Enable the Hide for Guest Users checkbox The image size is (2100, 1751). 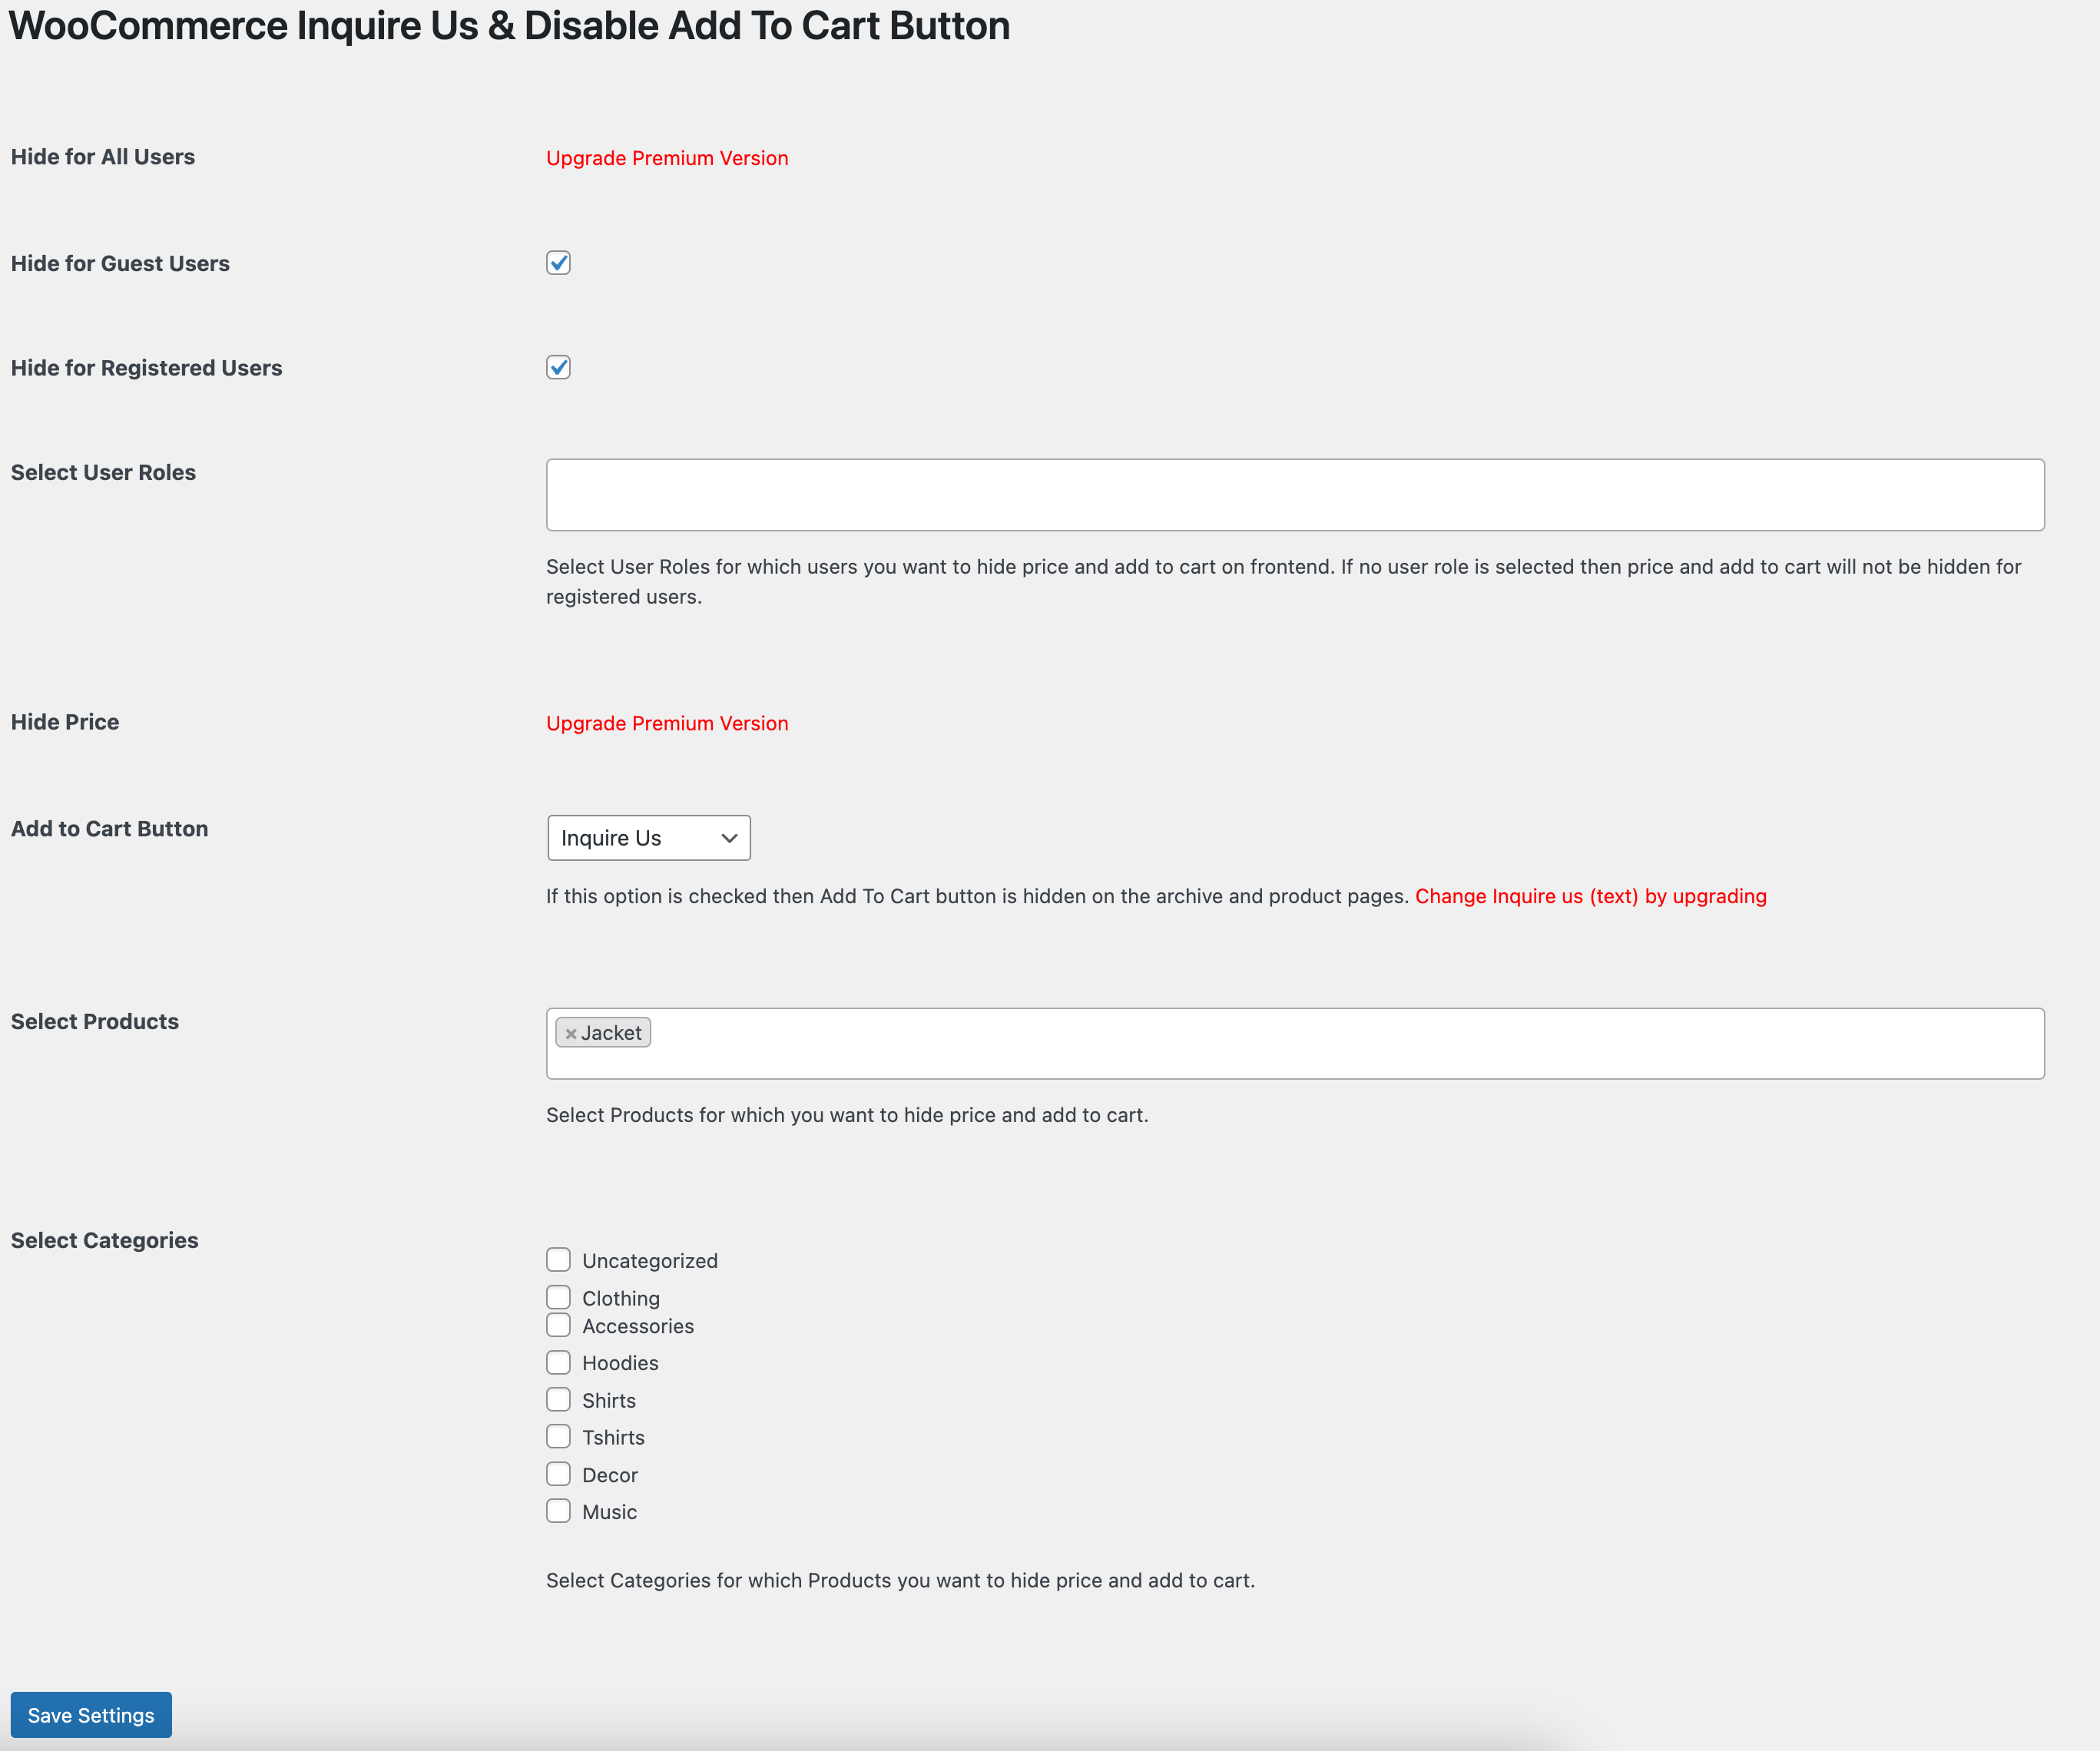click(x=558, y=262)
